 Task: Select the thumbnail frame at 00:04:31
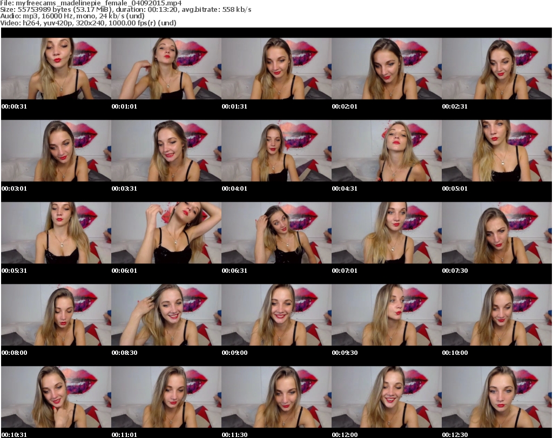pos(387,151)
